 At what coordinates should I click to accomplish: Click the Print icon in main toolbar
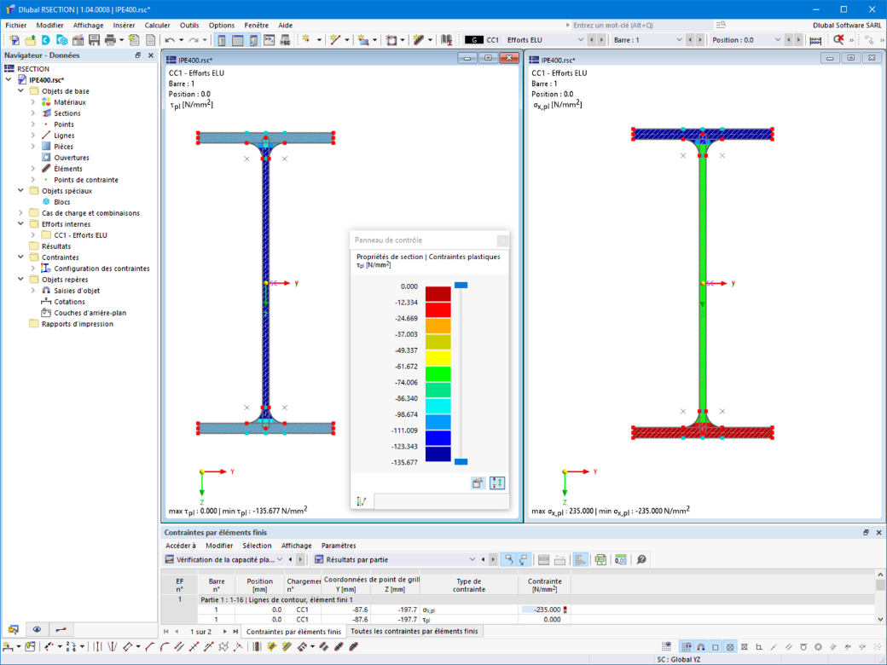coord(110,40)
